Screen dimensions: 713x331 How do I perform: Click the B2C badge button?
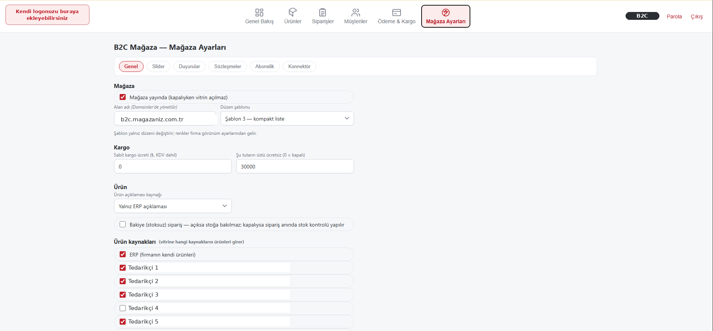[642, 16]
